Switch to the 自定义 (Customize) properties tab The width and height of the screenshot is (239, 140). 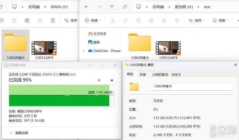pyautogui.click(x=176, y=74)
